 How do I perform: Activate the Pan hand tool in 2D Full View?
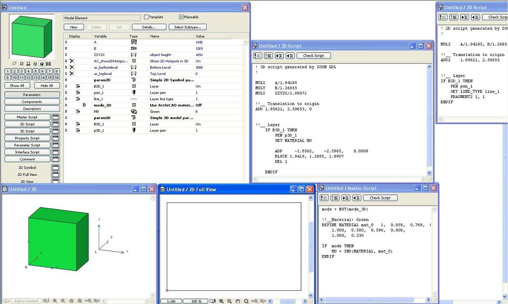[237, 301]
